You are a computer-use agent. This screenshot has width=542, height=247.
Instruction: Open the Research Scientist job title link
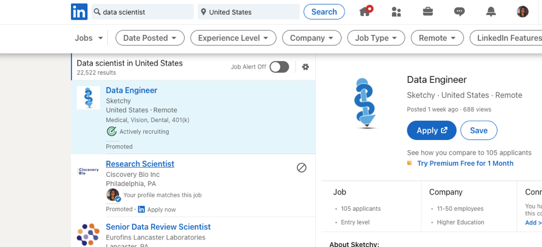coord(140,164)
